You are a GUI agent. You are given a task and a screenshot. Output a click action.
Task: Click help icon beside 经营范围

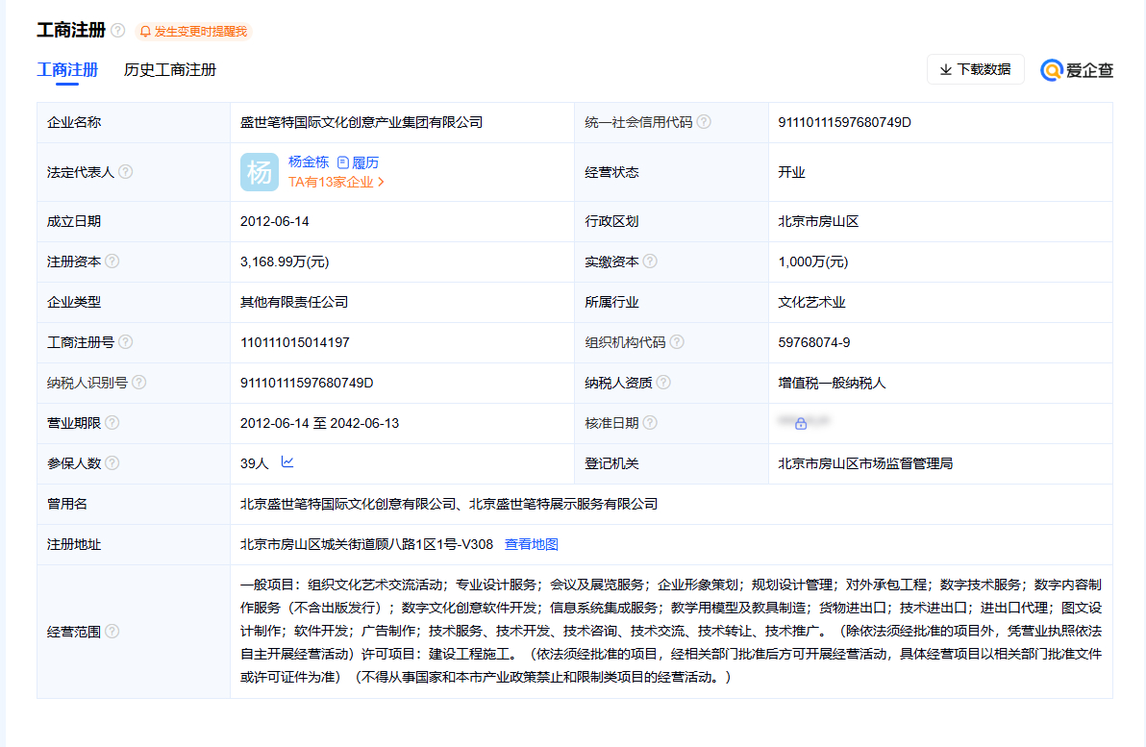click(112, 631)
